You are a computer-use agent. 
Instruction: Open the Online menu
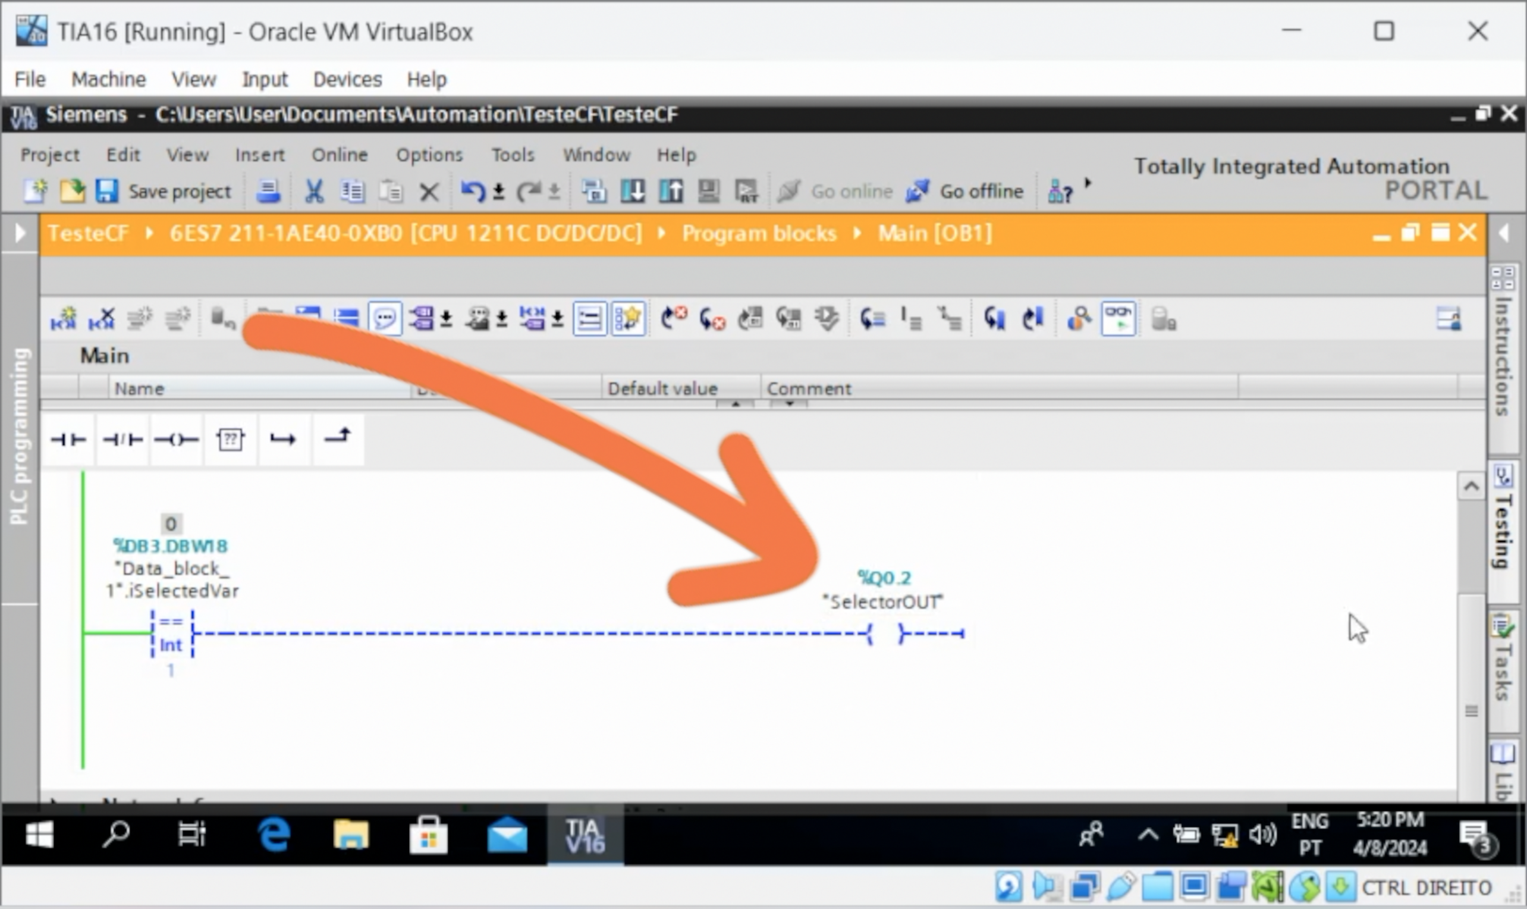click(x=339, y=155)
